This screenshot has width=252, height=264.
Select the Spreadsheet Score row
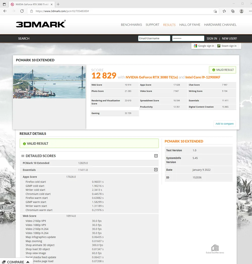pos(163,101)
